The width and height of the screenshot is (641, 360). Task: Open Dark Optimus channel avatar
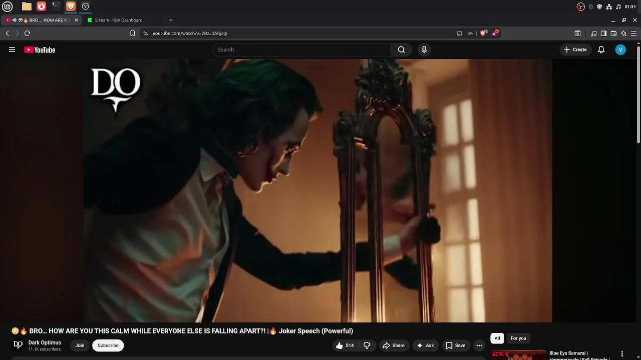pos(18,345)
